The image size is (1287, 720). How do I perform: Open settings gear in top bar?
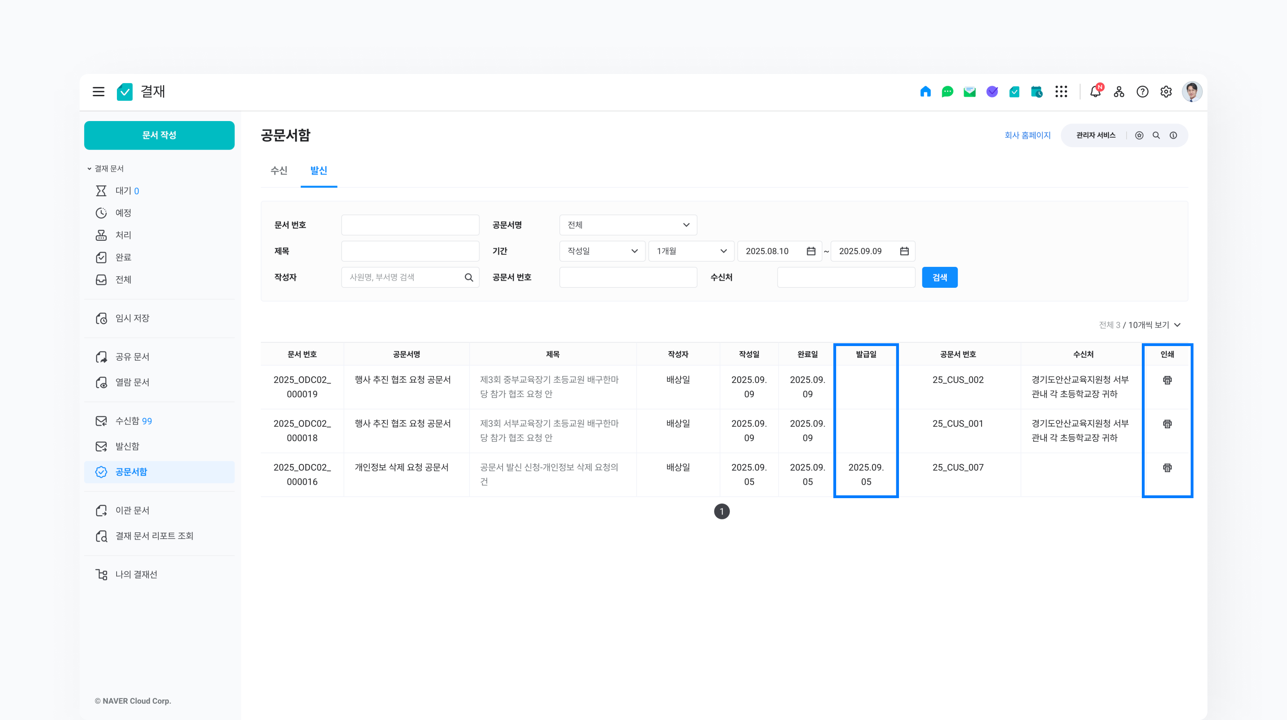[x=1166, y=92]
